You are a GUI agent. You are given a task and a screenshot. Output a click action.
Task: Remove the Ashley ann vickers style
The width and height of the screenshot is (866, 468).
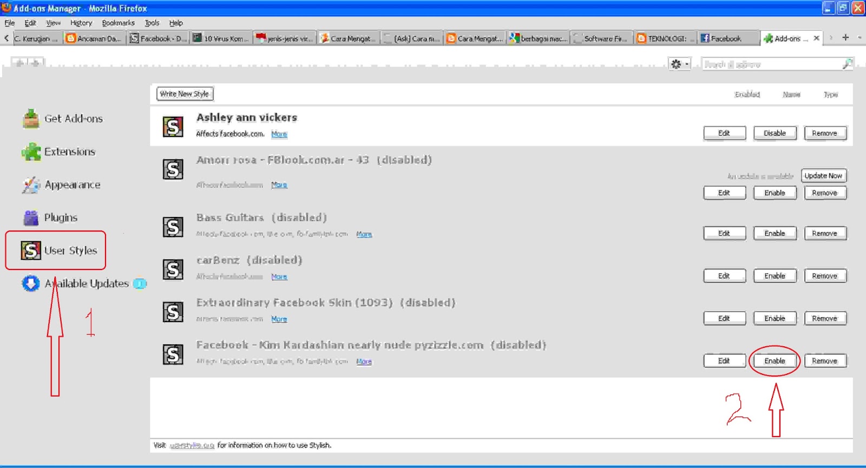click(x=825, y=133)
